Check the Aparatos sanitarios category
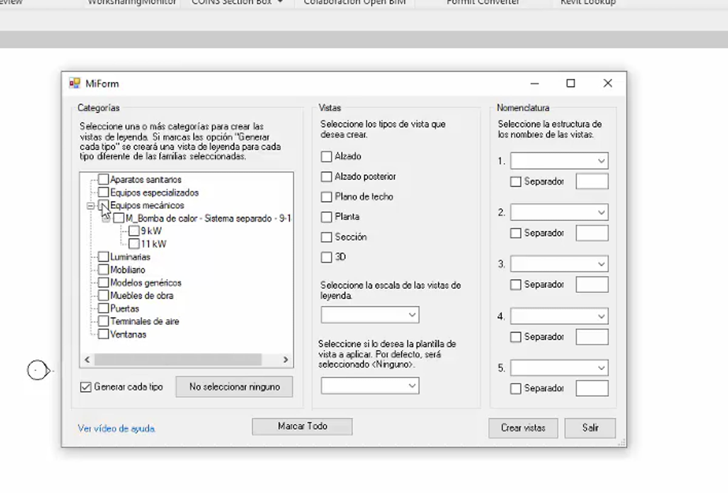This screenshot has width=728, height=493. (x=103, y=179)
